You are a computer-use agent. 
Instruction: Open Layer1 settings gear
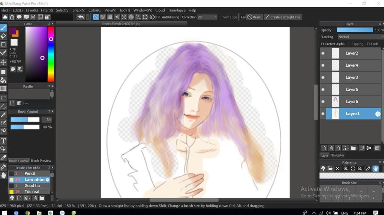click(378, 114)
